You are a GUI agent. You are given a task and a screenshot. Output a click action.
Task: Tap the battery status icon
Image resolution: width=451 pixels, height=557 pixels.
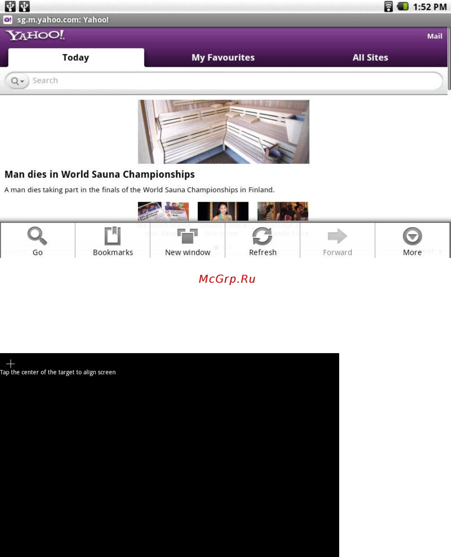coord(403,6)
